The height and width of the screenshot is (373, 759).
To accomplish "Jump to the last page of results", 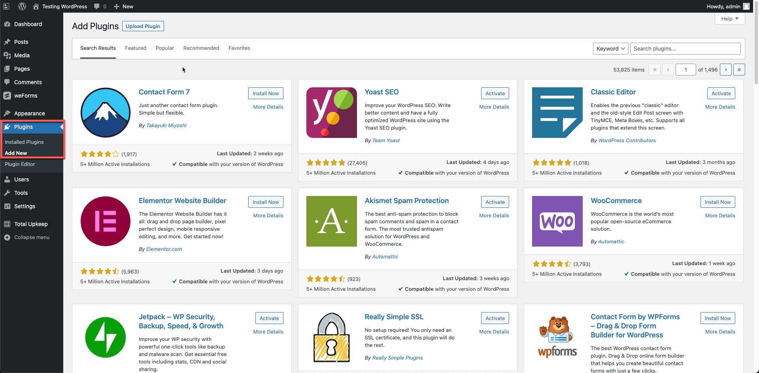I will pos(739,70).
